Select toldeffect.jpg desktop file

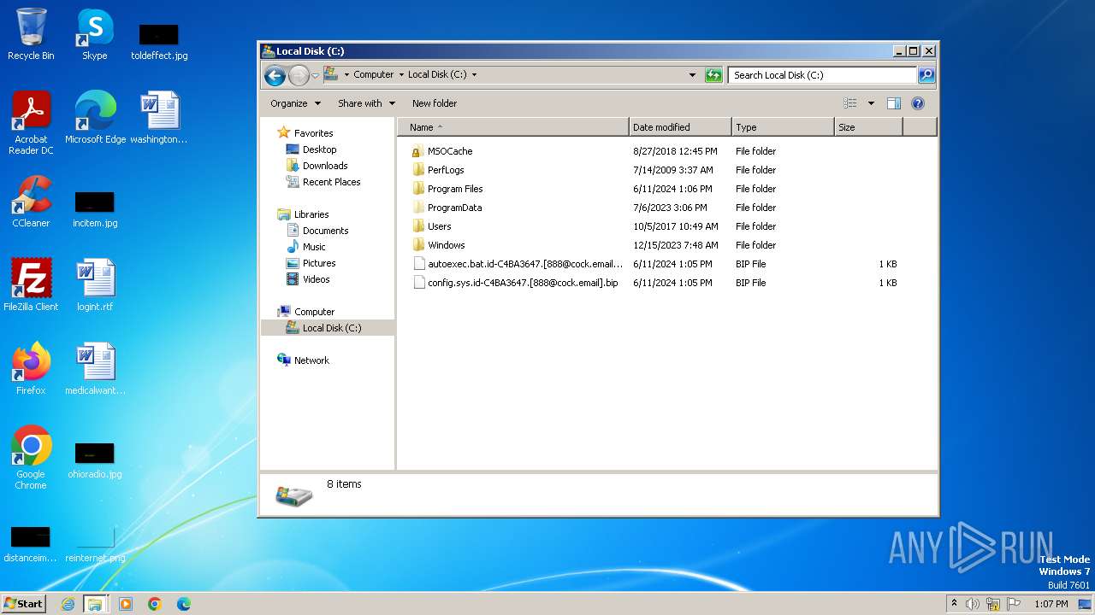(159, 41)
